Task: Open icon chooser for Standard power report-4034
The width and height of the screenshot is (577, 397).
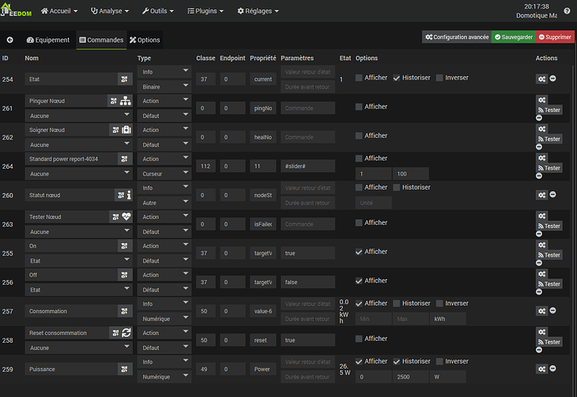Action: coord(125,159)
